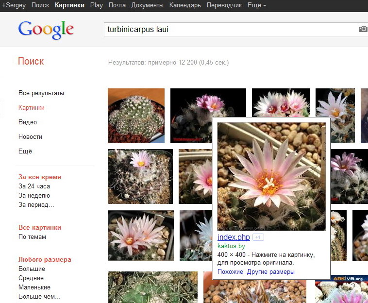Viewport: 368px width, 303px height.
Task: Select the По темам image grouping
Action: pos(32,236)
